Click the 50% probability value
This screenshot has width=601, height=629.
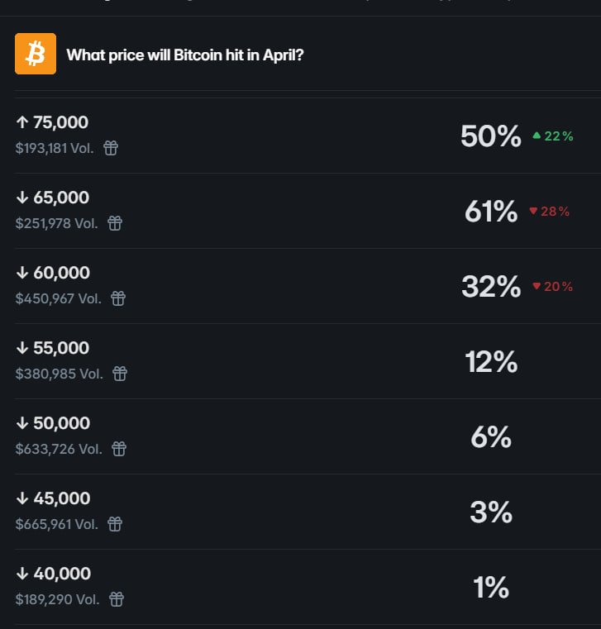(x=491, y=136)
